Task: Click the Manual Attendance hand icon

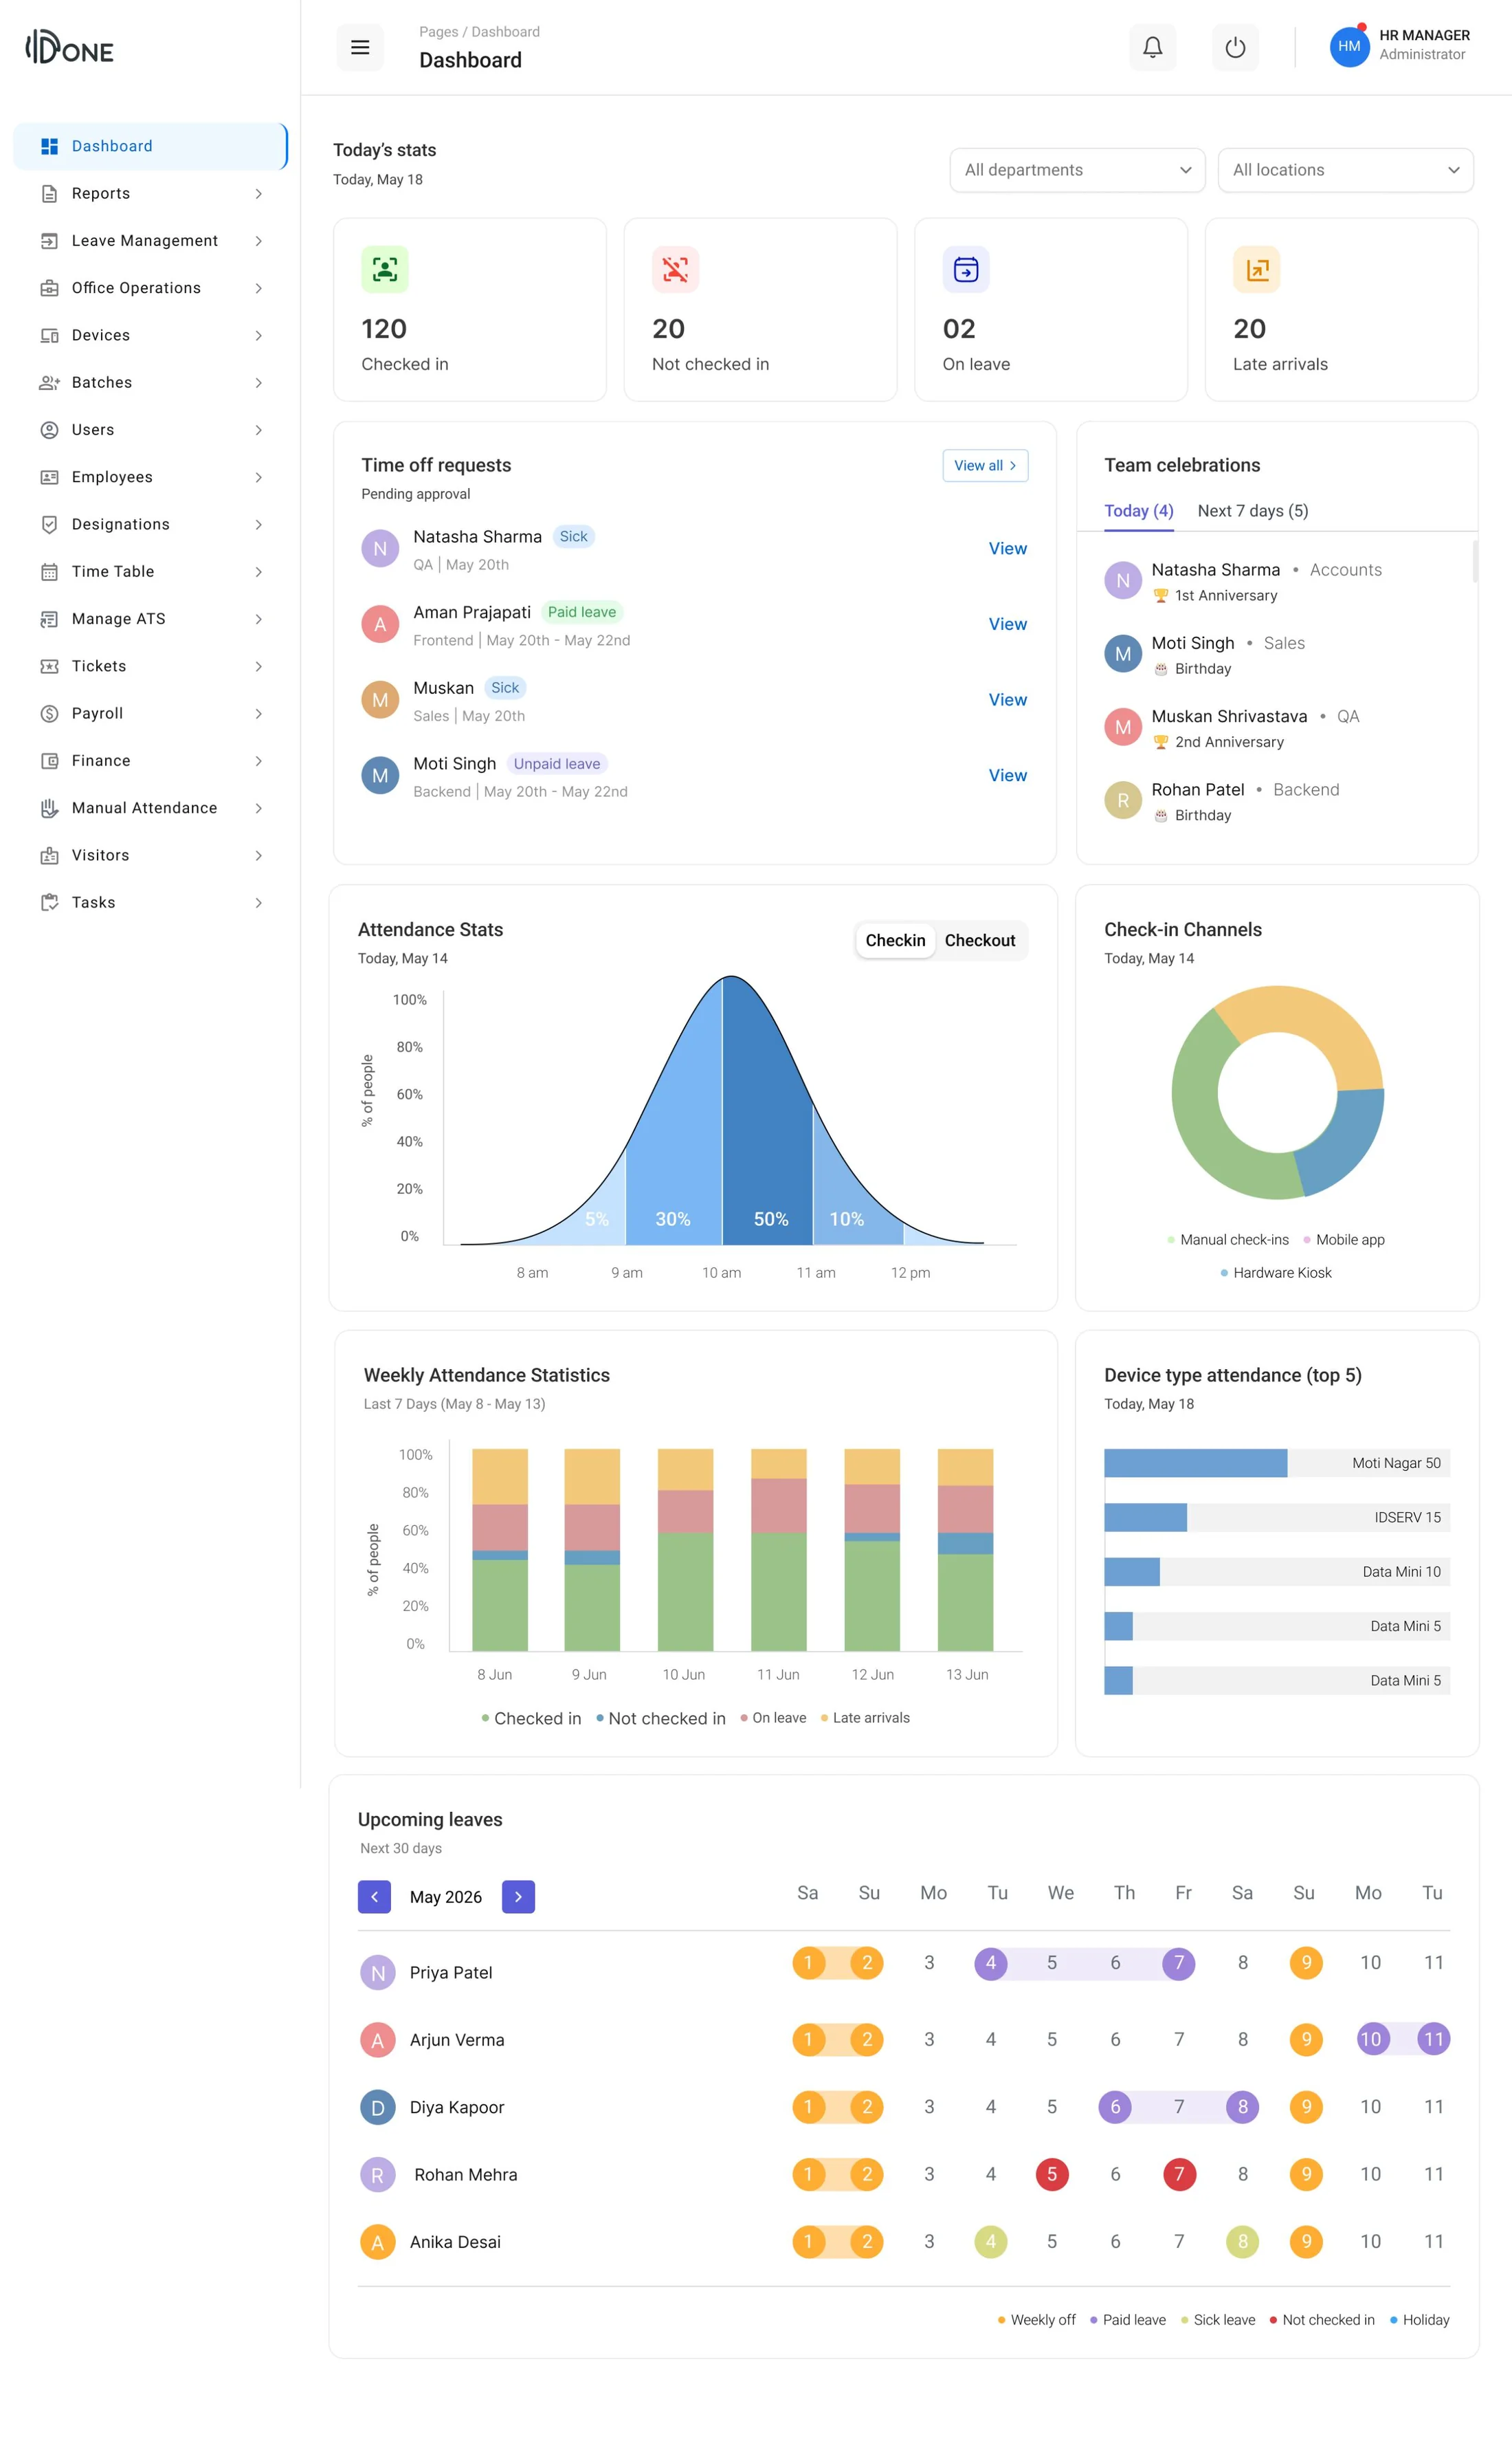Action: [x=49, y=809]
